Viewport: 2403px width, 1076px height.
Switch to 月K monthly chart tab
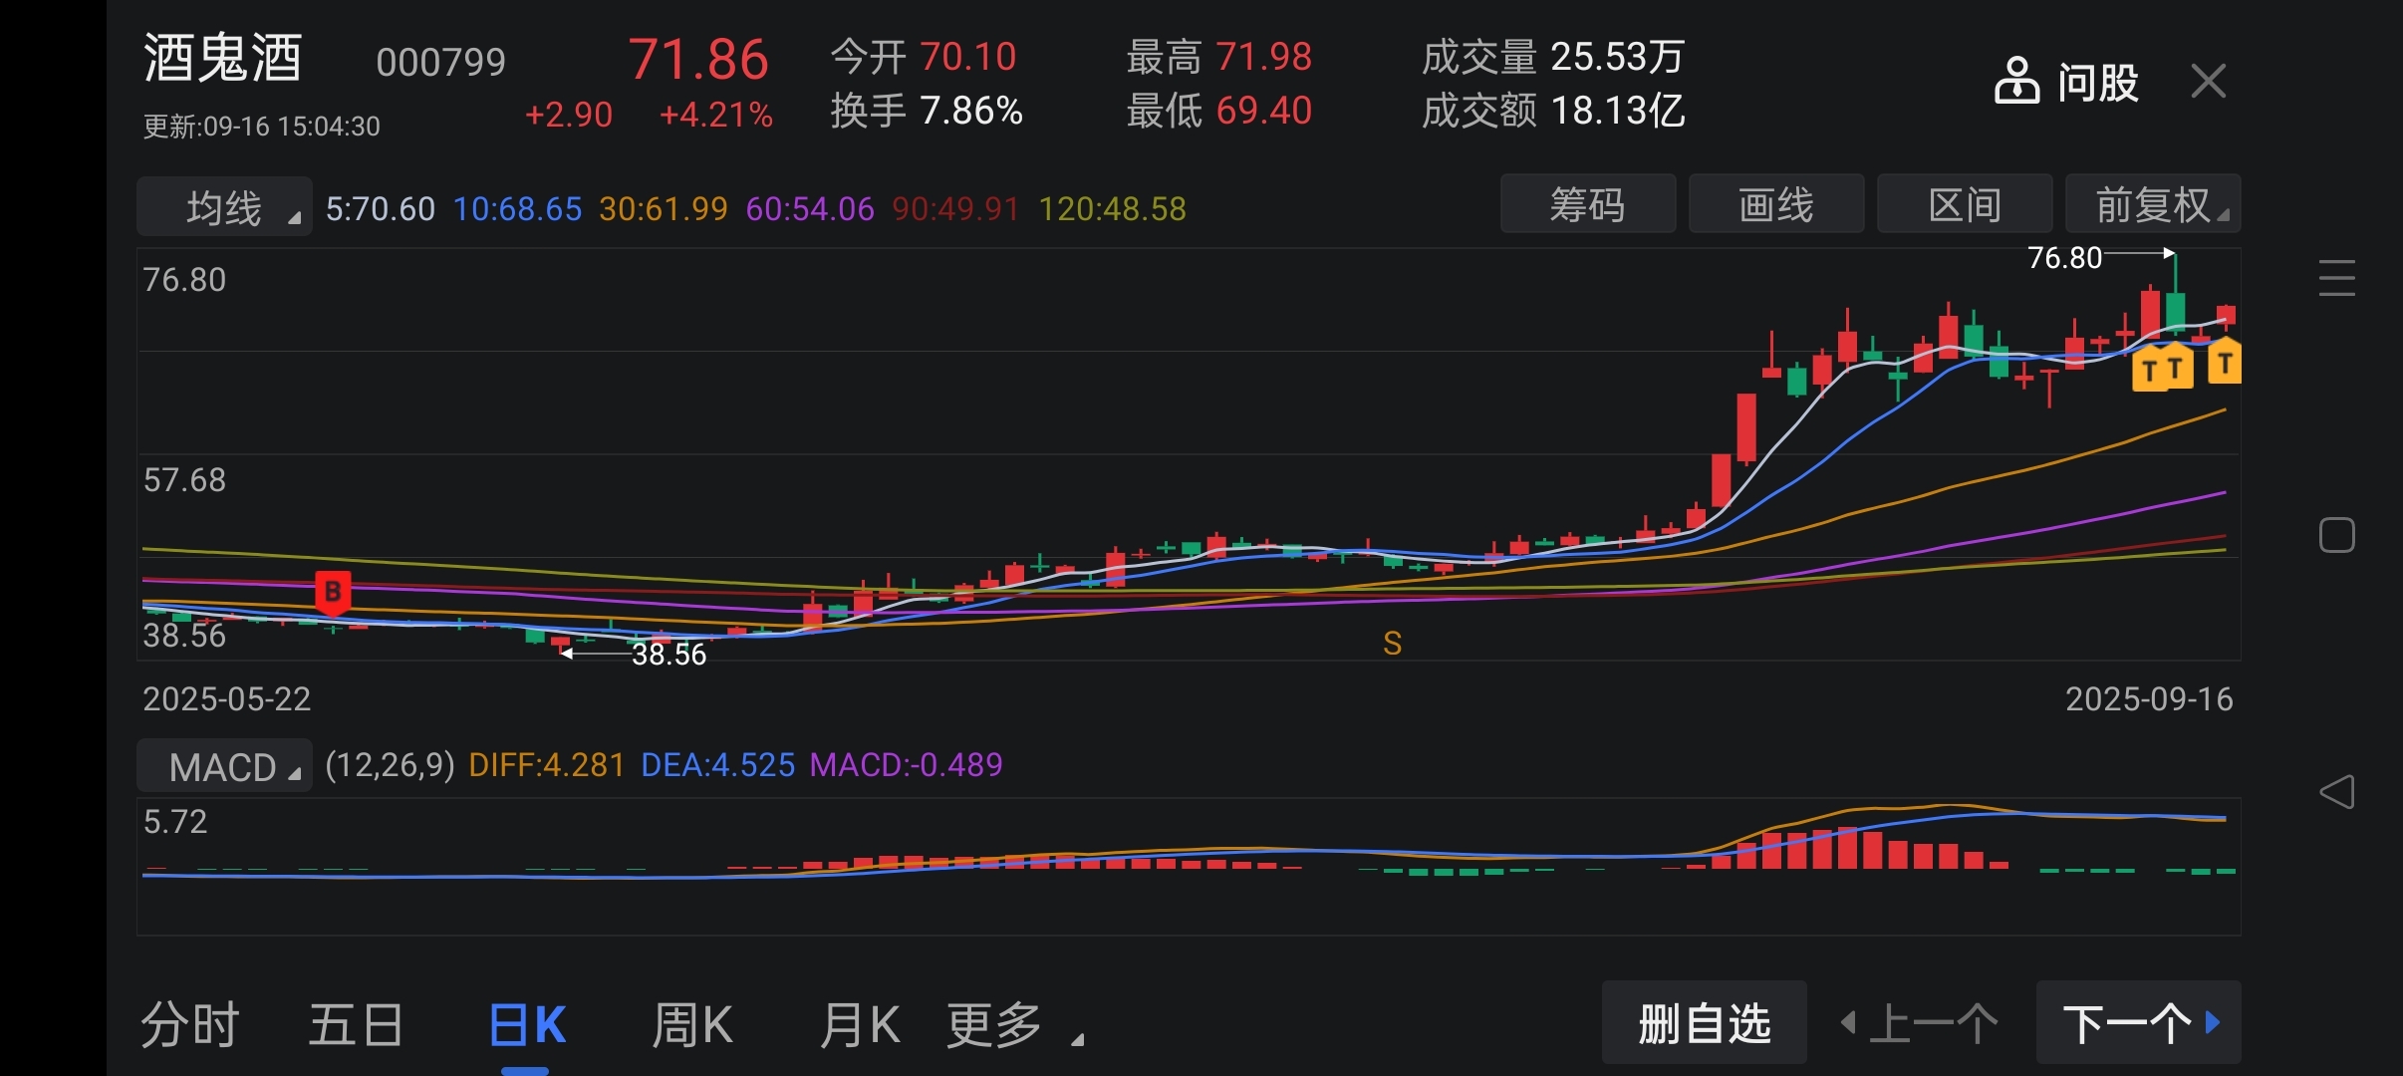pos(859,1024)
